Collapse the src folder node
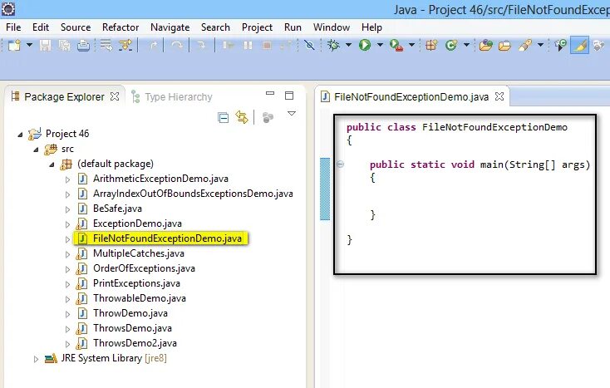Image resolution: width=610 pixels, height=388 pixels. coord(36,150)
